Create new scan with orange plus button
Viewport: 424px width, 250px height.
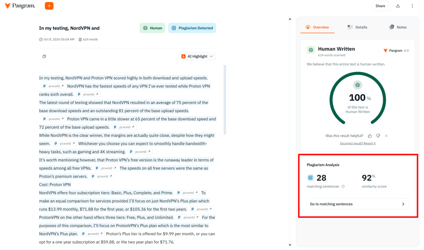49,6
